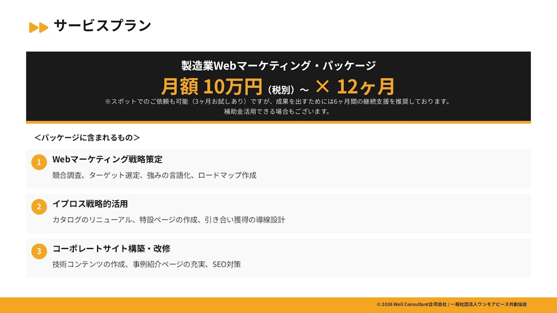Image resolution: width=557 pixels, height=313 pixels.
Task: Select the ※スポットでのご依頼も可能 note line
Action: (x=278, y=102)
